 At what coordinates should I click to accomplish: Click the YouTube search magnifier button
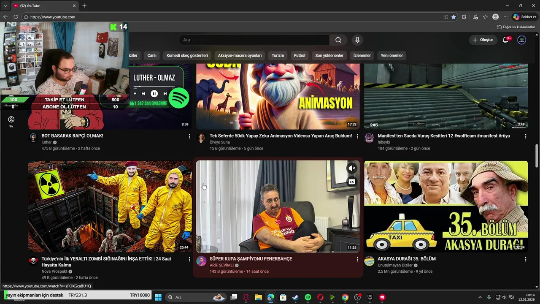(x=338, y=40)
